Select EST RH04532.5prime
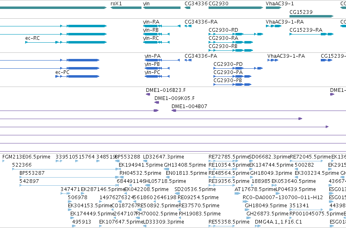This screenshot has width=346, height=228. 122,177
